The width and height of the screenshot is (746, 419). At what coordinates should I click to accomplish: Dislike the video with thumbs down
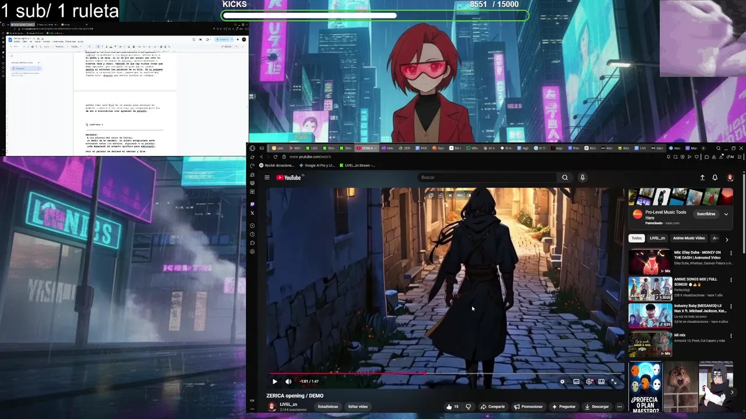[468, 407]
